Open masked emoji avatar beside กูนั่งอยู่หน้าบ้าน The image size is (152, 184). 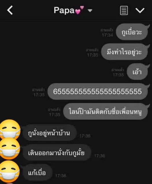click(x=10, y=130)
